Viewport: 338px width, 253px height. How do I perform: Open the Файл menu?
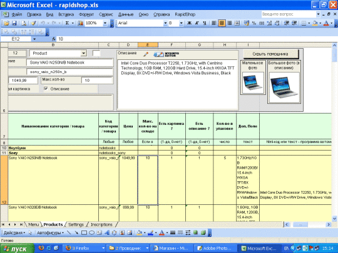[x=17, y=14]
